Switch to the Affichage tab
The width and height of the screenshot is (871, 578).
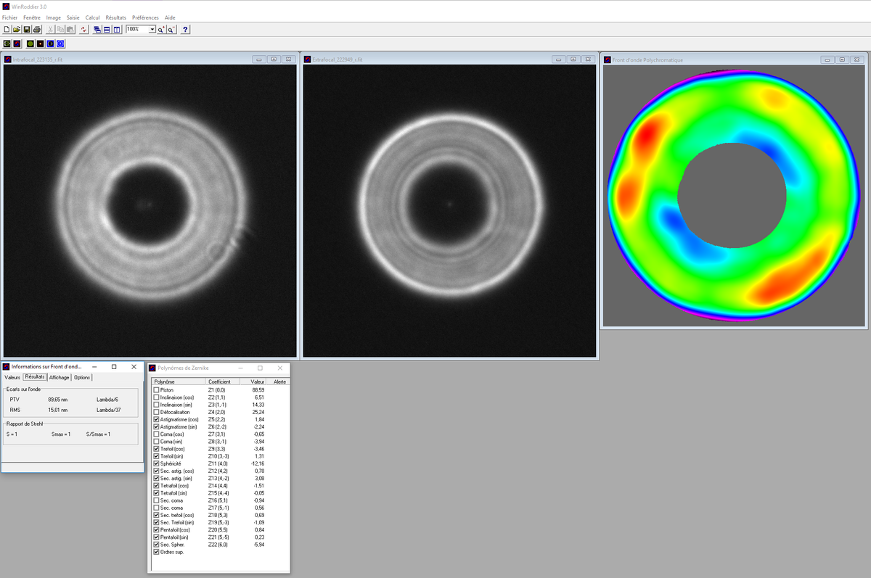[60, 377]
